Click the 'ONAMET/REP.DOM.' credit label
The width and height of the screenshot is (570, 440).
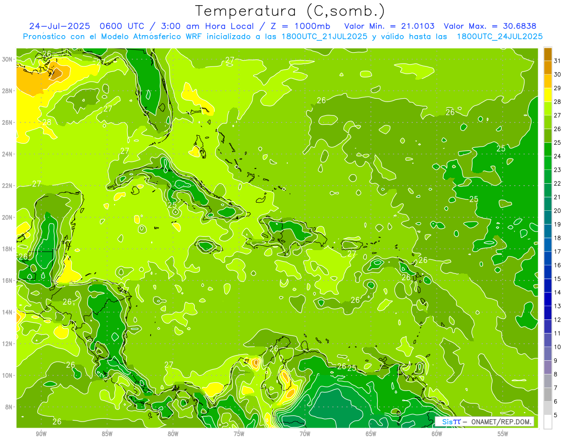pos(501,421)
